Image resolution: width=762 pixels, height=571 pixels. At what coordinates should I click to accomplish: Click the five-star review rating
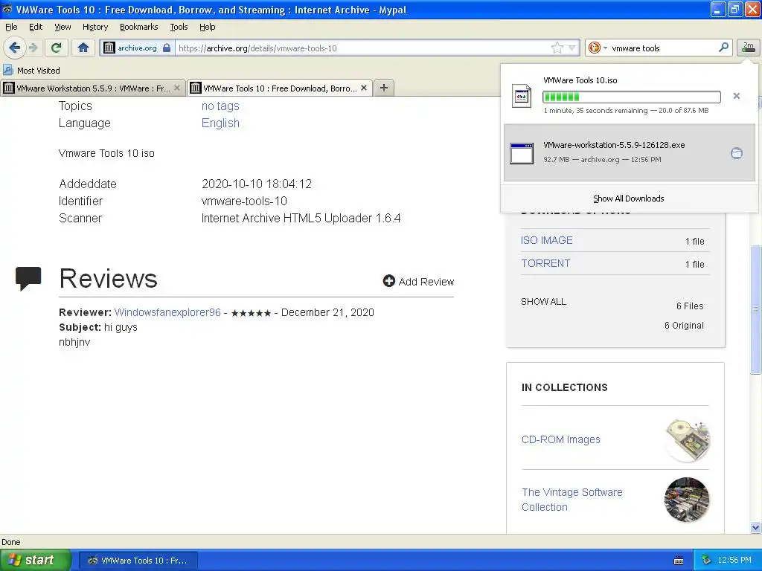tap(251, 313)
